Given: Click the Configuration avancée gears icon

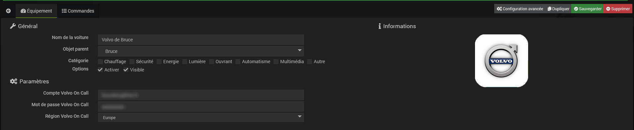Looking at the screenshot, I should [499, 9].
